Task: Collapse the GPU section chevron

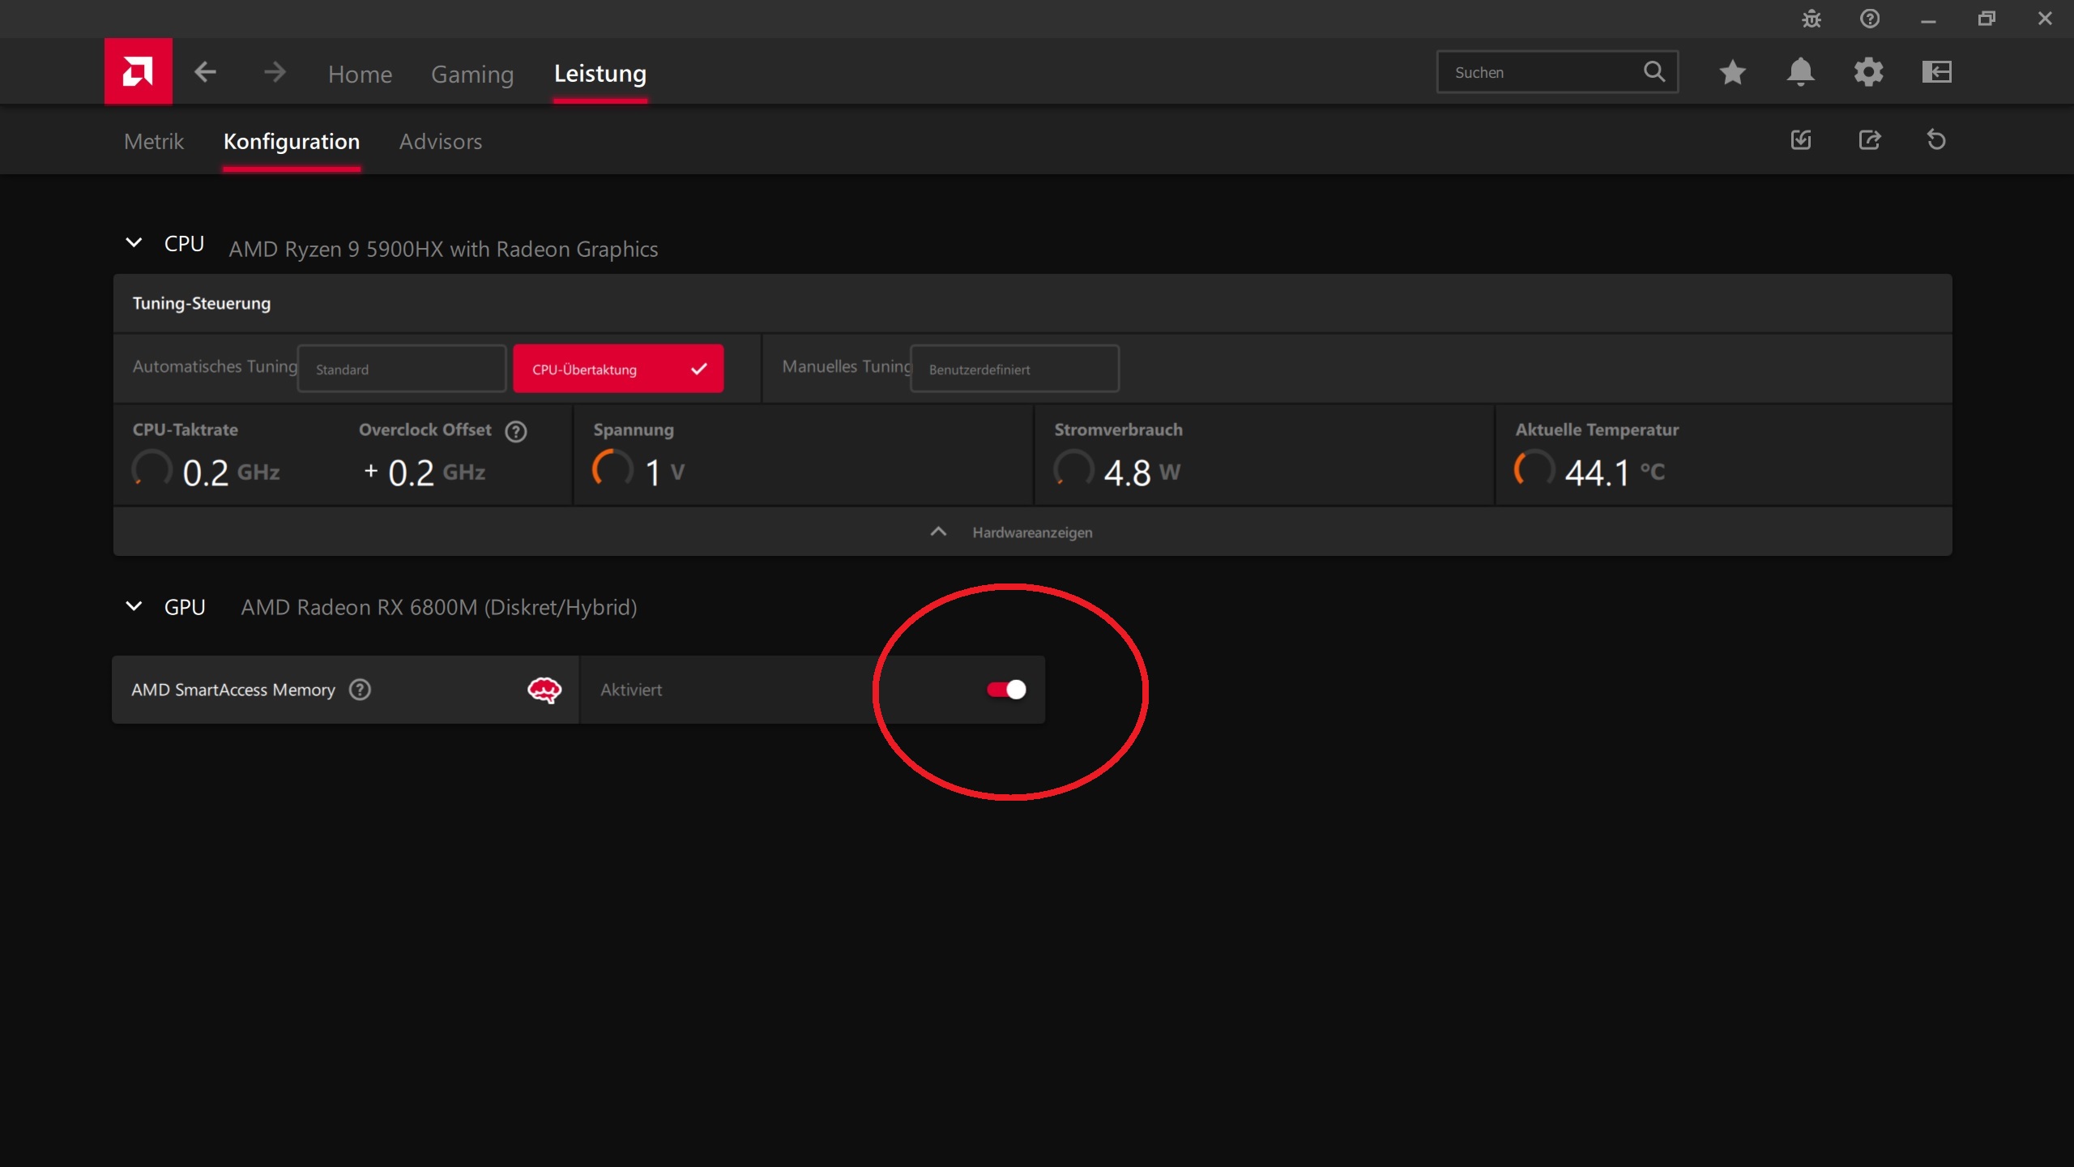Action: pos(134,606)
